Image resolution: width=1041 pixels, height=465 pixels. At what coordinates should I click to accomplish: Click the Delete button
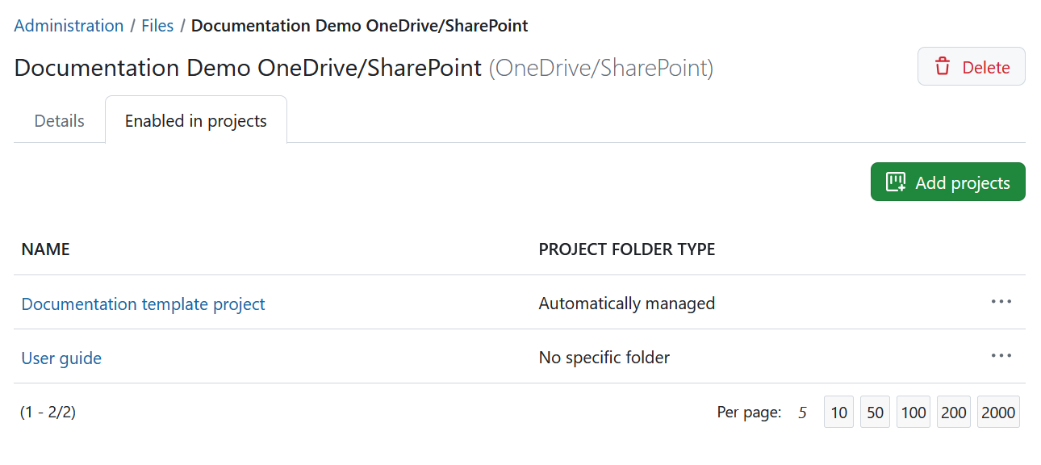coord(971,67)
